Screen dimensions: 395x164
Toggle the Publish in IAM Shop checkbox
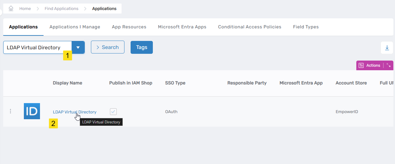(113, 112)
